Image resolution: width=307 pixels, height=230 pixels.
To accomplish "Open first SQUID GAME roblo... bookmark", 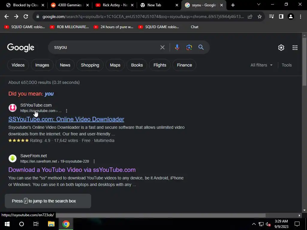I will [25, 27].
